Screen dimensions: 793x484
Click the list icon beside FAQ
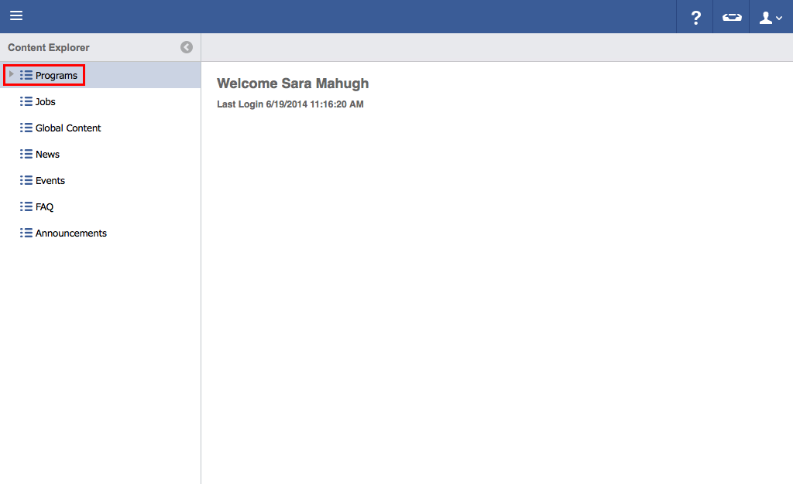[26, 206]
